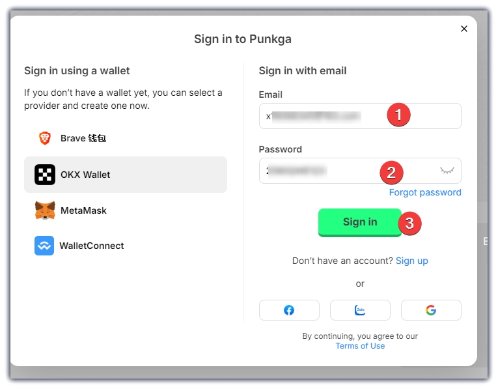
Task: Click the Brave wallet lion icon
Action: pos(45,138)
